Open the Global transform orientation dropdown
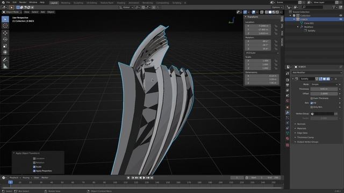The height and width of the screenshot is (193, 344). 126,8
